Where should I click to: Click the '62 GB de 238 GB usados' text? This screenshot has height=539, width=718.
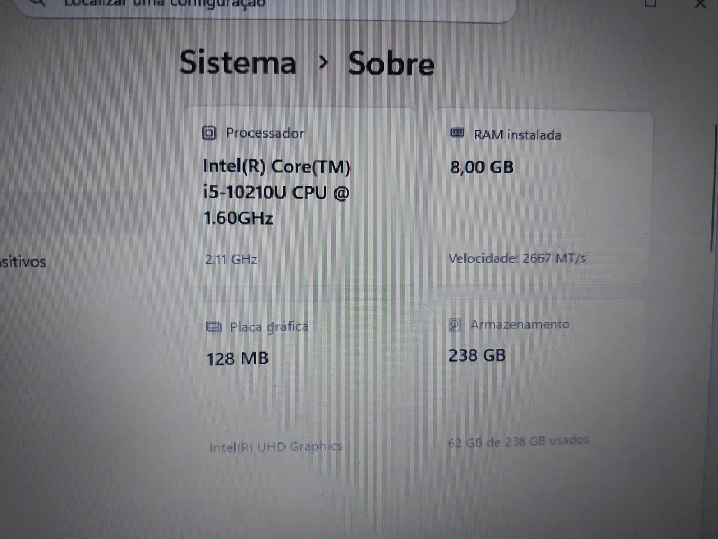click(518, 441)
